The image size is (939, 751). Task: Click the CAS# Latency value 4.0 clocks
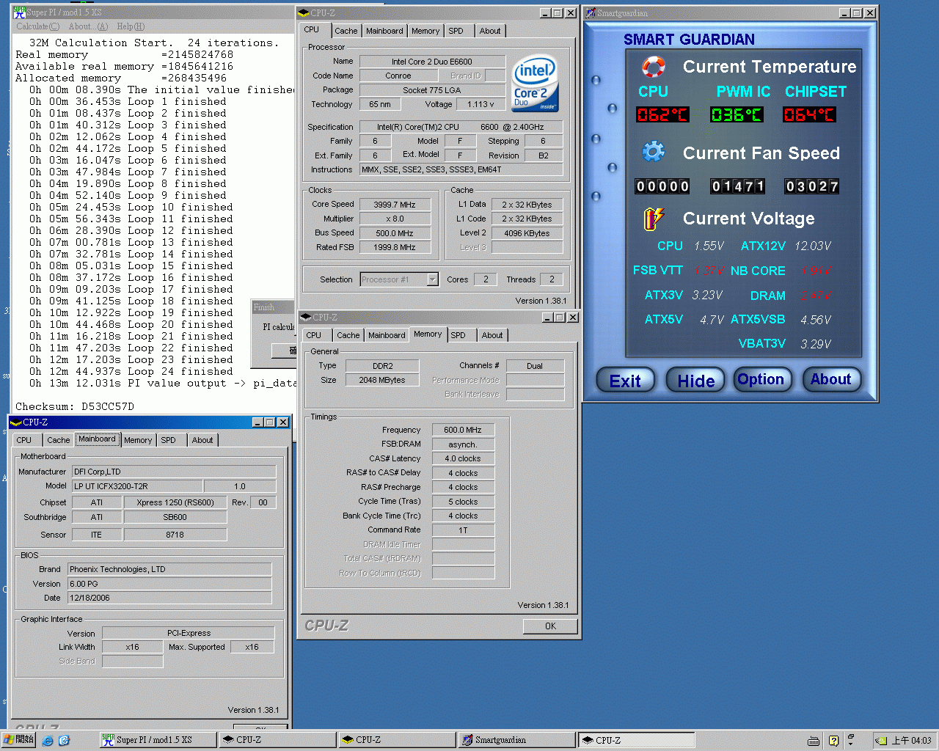coord(463,458)
